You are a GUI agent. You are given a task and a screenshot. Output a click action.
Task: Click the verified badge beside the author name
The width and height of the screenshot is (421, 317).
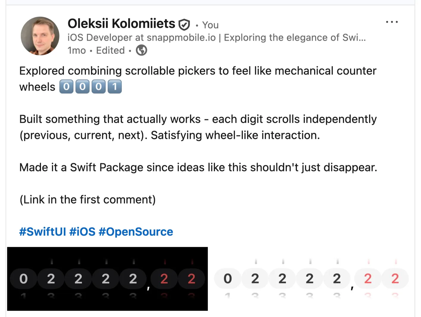184,24
